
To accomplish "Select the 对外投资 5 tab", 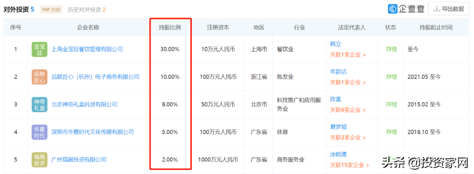I will coord(19,10).
